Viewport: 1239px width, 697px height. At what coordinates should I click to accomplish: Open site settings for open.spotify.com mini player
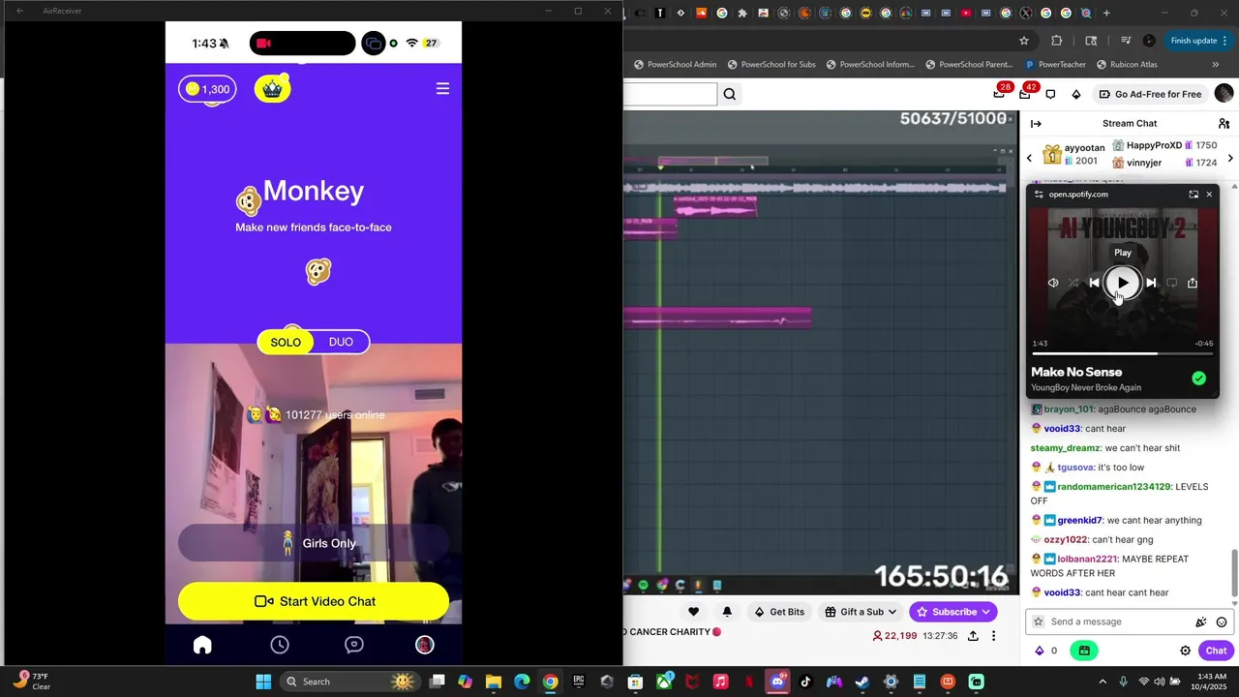1039,195
